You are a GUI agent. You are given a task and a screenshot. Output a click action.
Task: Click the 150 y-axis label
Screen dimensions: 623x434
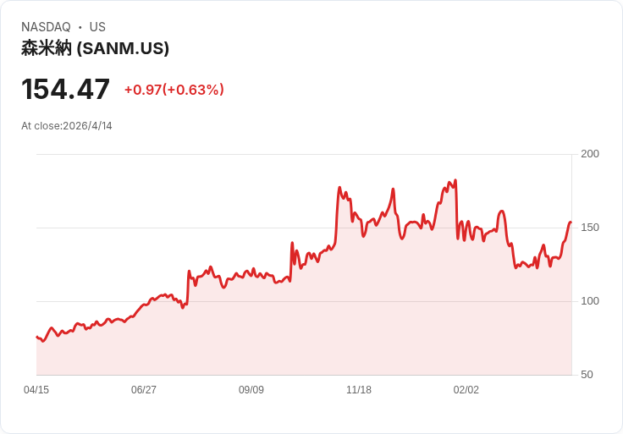click(x=589, y=228)
